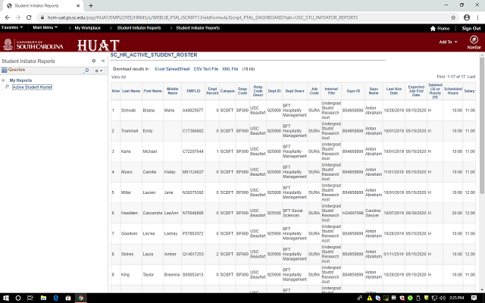Click last name Goodwin in row 7
485x303 pixels.
129,233
